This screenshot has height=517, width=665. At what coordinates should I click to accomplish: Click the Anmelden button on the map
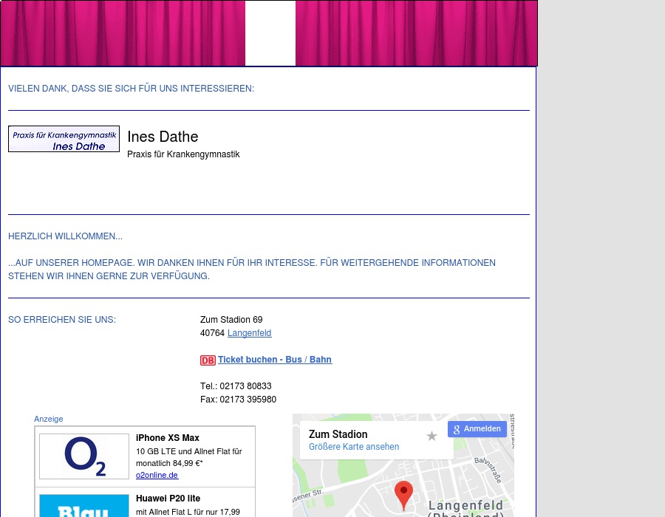[482, 428]
